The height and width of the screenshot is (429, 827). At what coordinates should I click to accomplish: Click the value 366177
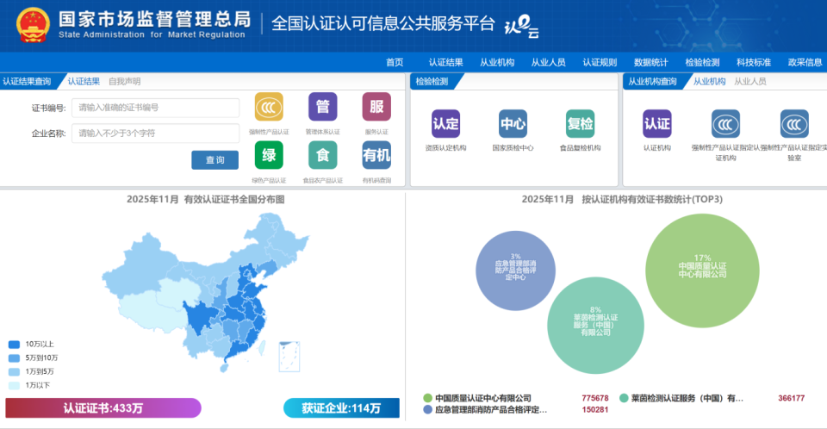791,398
